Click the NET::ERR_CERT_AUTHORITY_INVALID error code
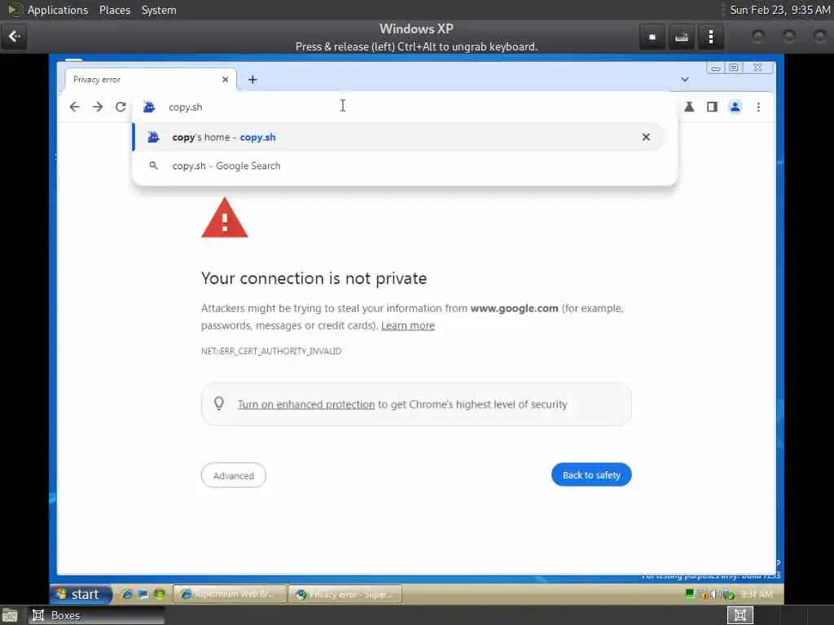The image size is (834, 625). coord(271,352)
